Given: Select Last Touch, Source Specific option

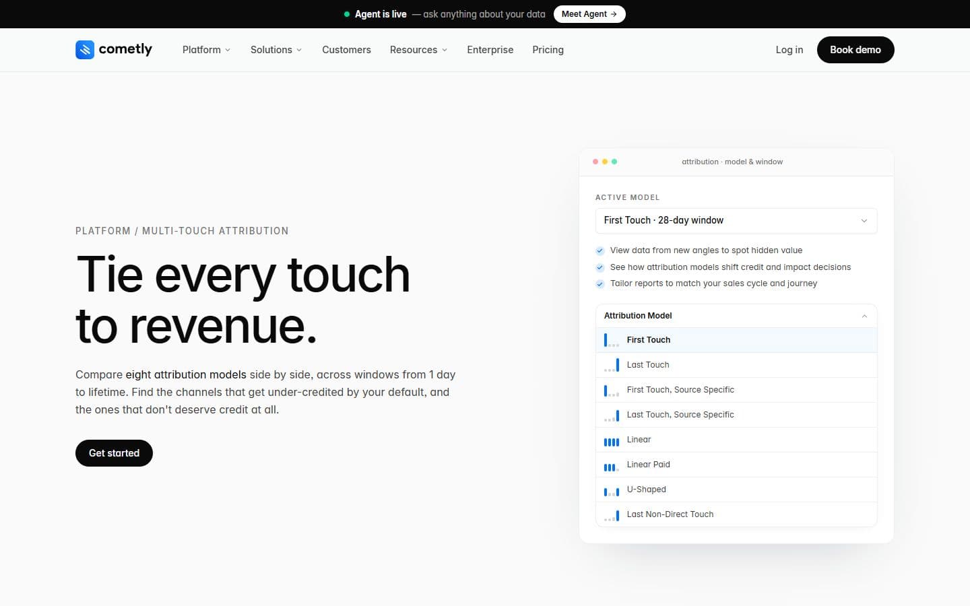Looking at the screenshot, I should tap(736, 415).
